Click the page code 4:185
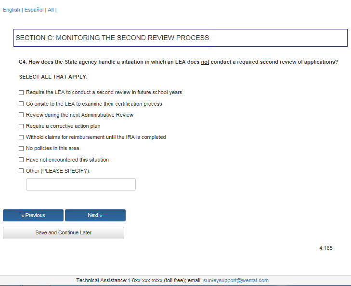The height and width of the screenshot is (286, 351). (325, 248)
